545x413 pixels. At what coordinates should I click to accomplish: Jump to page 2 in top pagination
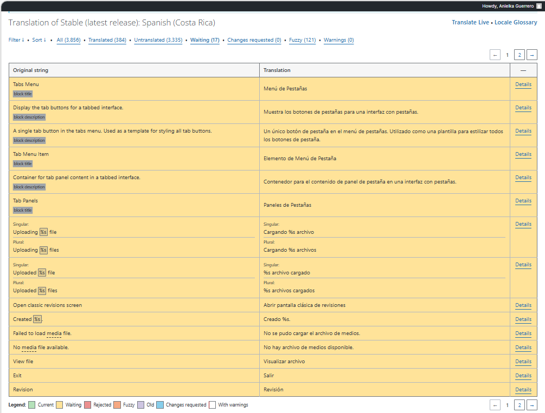519,55
